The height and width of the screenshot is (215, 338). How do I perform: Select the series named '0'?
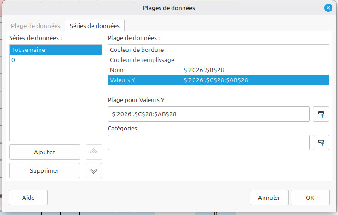[55, 60]
